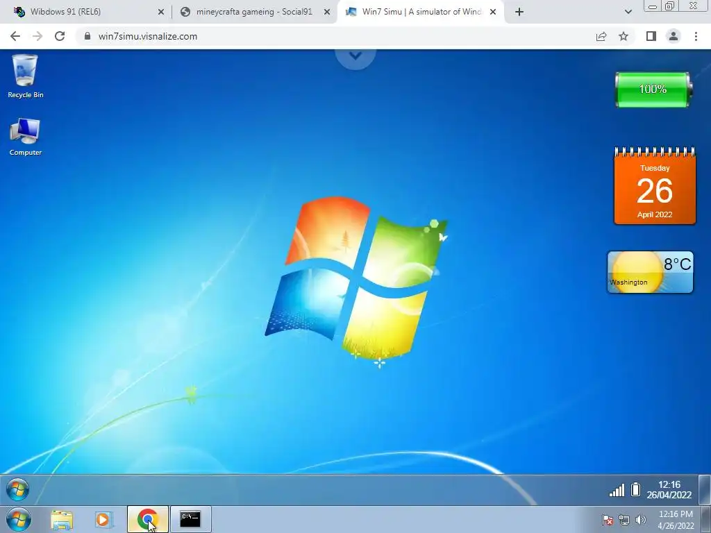The height and width of the screenshot is (533, 711).
Task: Click the outer taskbar clock 12:16 PM
Action: click(x=676, y=520)
